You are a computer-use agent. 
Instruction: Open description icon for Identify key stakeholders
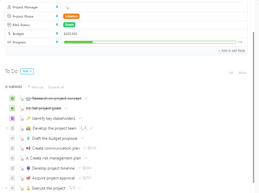tap(80, 118)
